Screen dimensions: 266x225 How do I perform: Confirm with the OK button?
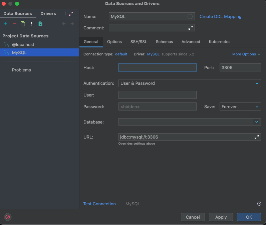pos(249,217)
